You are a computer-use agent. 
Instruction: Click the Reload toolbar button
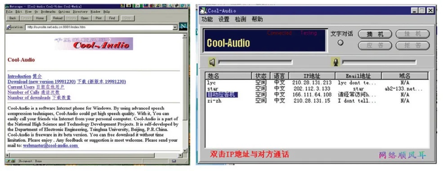coord(58,18)
